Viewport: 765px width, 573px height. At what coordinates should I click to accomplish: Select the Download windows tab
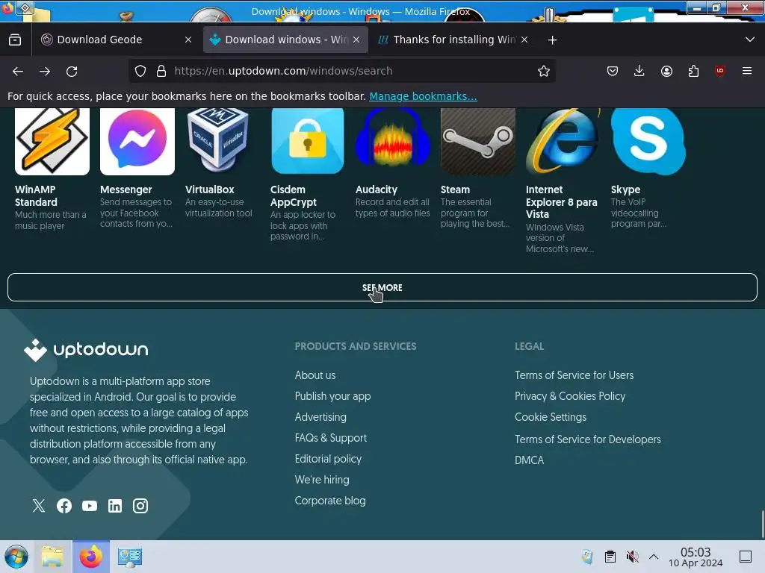(285, 40)
